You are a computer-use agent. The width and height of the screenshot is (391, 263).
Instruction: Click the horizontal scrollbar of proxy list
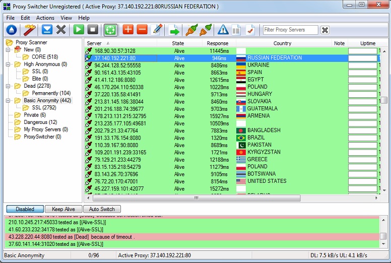[197, 198]
